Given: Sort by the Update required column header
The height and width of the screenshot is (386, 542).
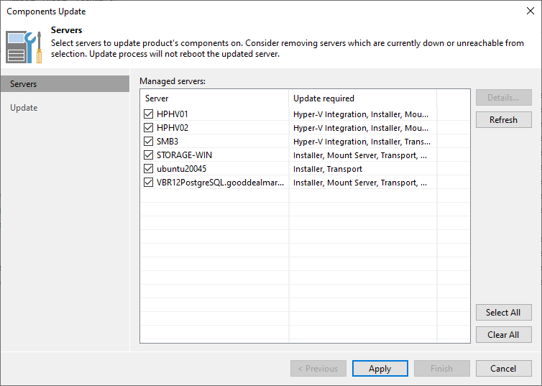Looking at the screenshot, I should 362,98.
